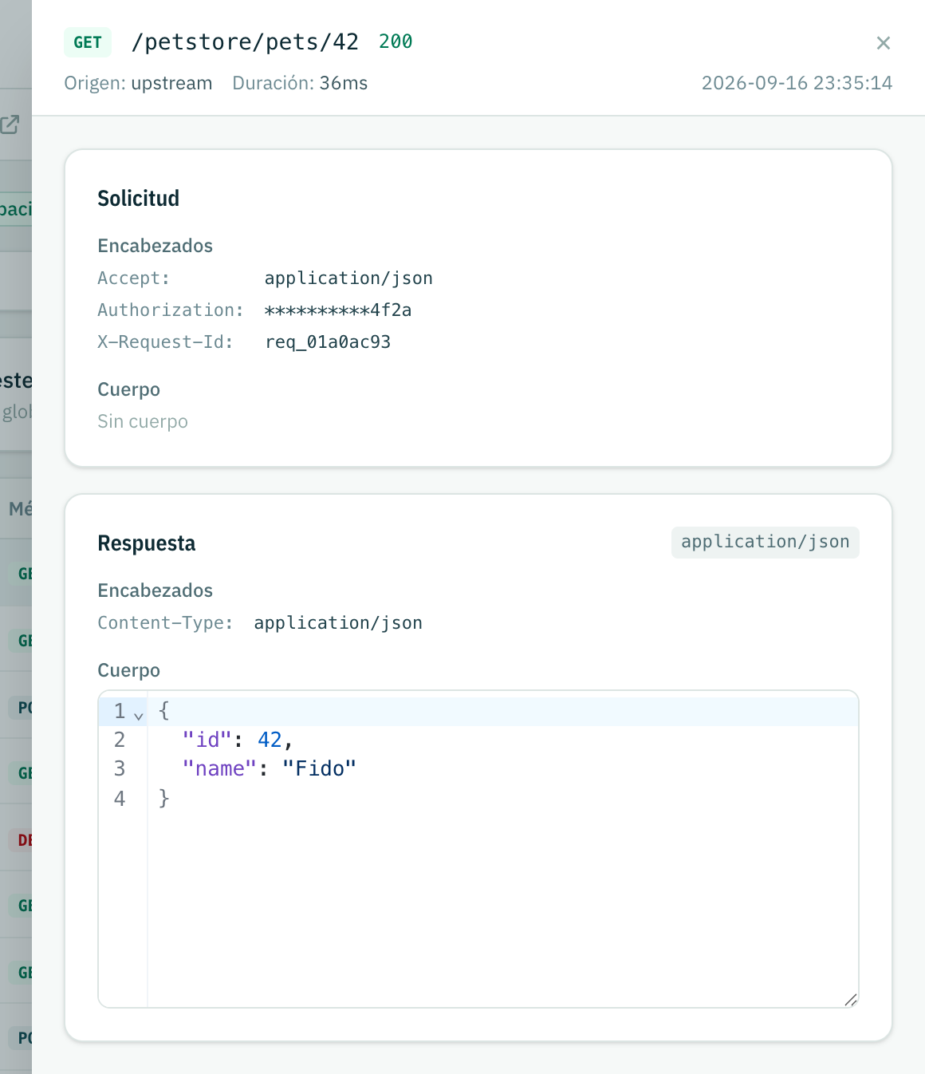Click the X-Request-Id header name
Screen dimensions: 925x1074
(x=165, y=342)
